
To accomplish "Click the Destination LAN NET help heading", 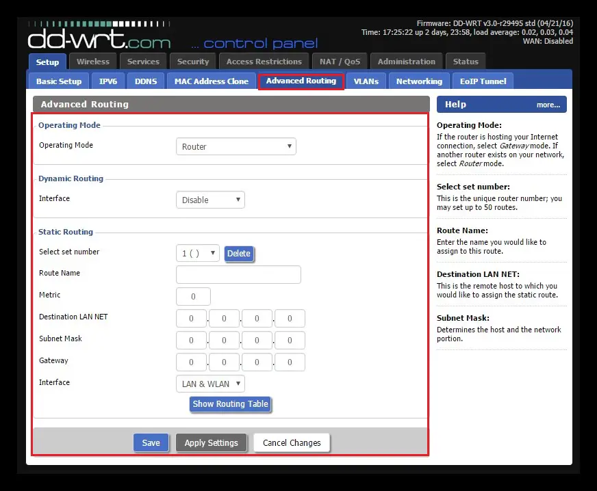I will (478, 274).
